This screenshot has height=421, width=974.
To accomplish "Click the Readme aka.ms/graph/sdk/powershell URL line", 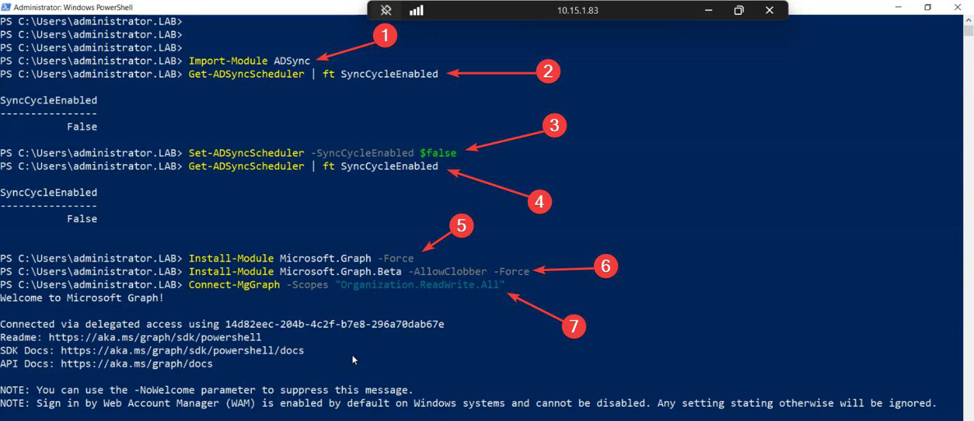I will click(131, 337).
